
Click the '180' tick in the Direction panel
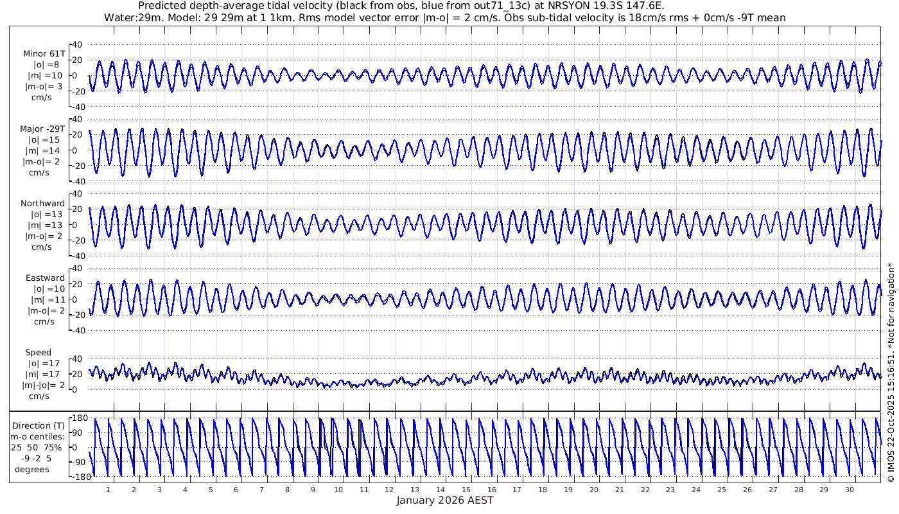pyautogui.click(x=80, y=419)
